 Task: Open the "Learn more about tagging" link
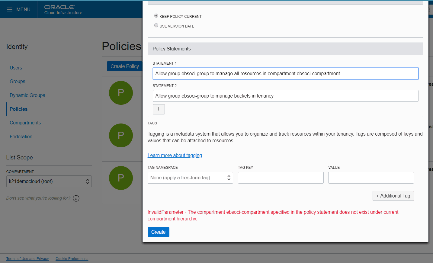tap(175, 155)
